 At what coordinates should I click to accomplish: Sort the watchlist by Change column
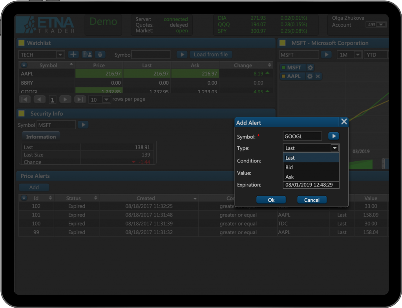(269, 65)
